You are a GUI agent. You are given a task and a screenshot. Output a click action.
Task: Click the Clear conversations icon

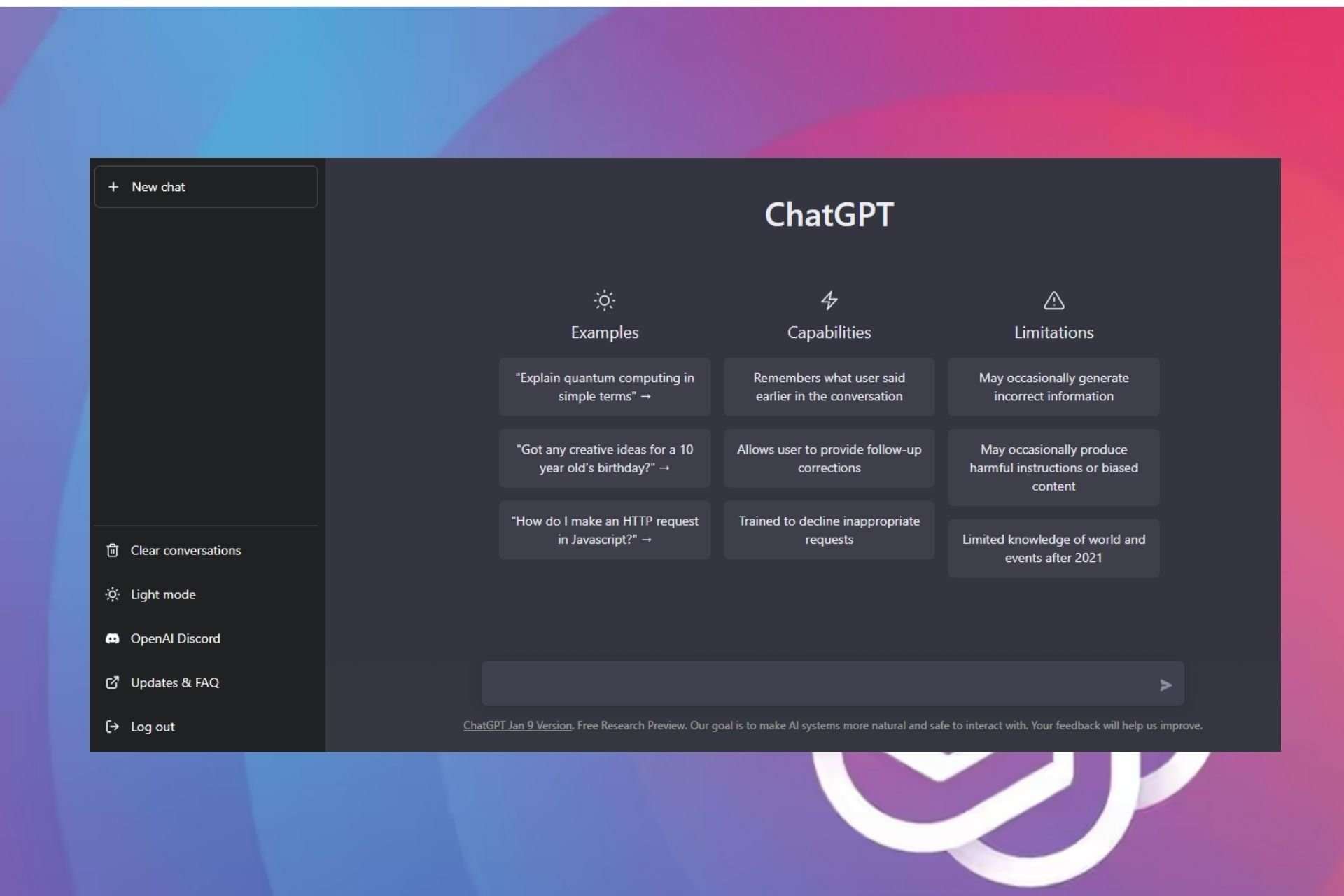tap(113, 549)
